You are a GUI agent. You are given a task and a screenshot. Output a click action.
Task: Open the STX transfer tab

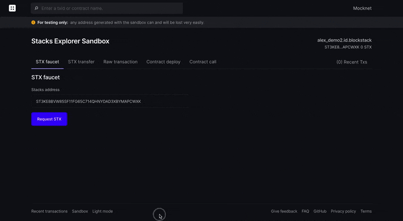click(81, 62)
